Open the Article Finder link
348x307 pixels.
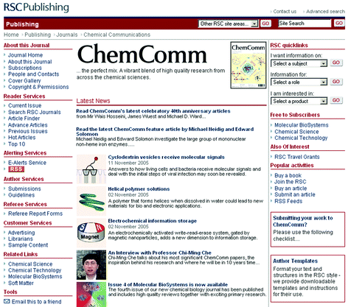[x=24, y=119]
